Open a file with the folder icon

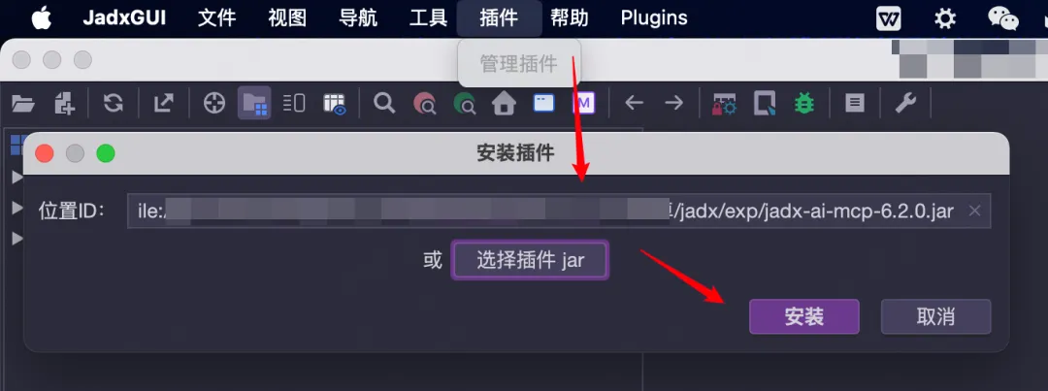22,104
